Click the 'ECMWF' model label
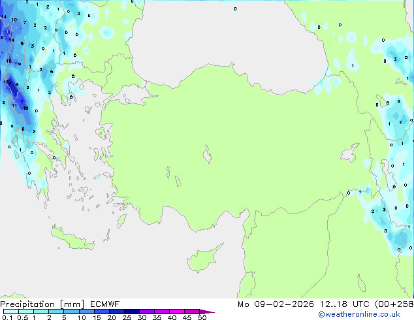 pyautogui.click(x=104, y=304)
